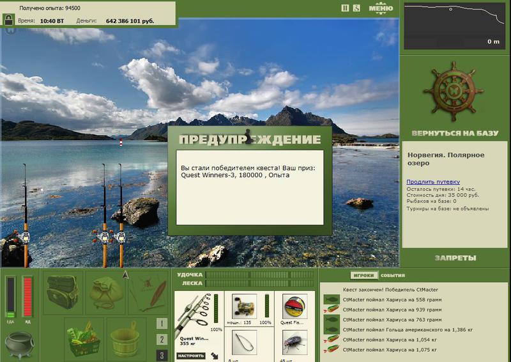The width and height of the screenshot is (511, 362).
Task: Open the МЕНЮ game menu
Action: point(381,8)
